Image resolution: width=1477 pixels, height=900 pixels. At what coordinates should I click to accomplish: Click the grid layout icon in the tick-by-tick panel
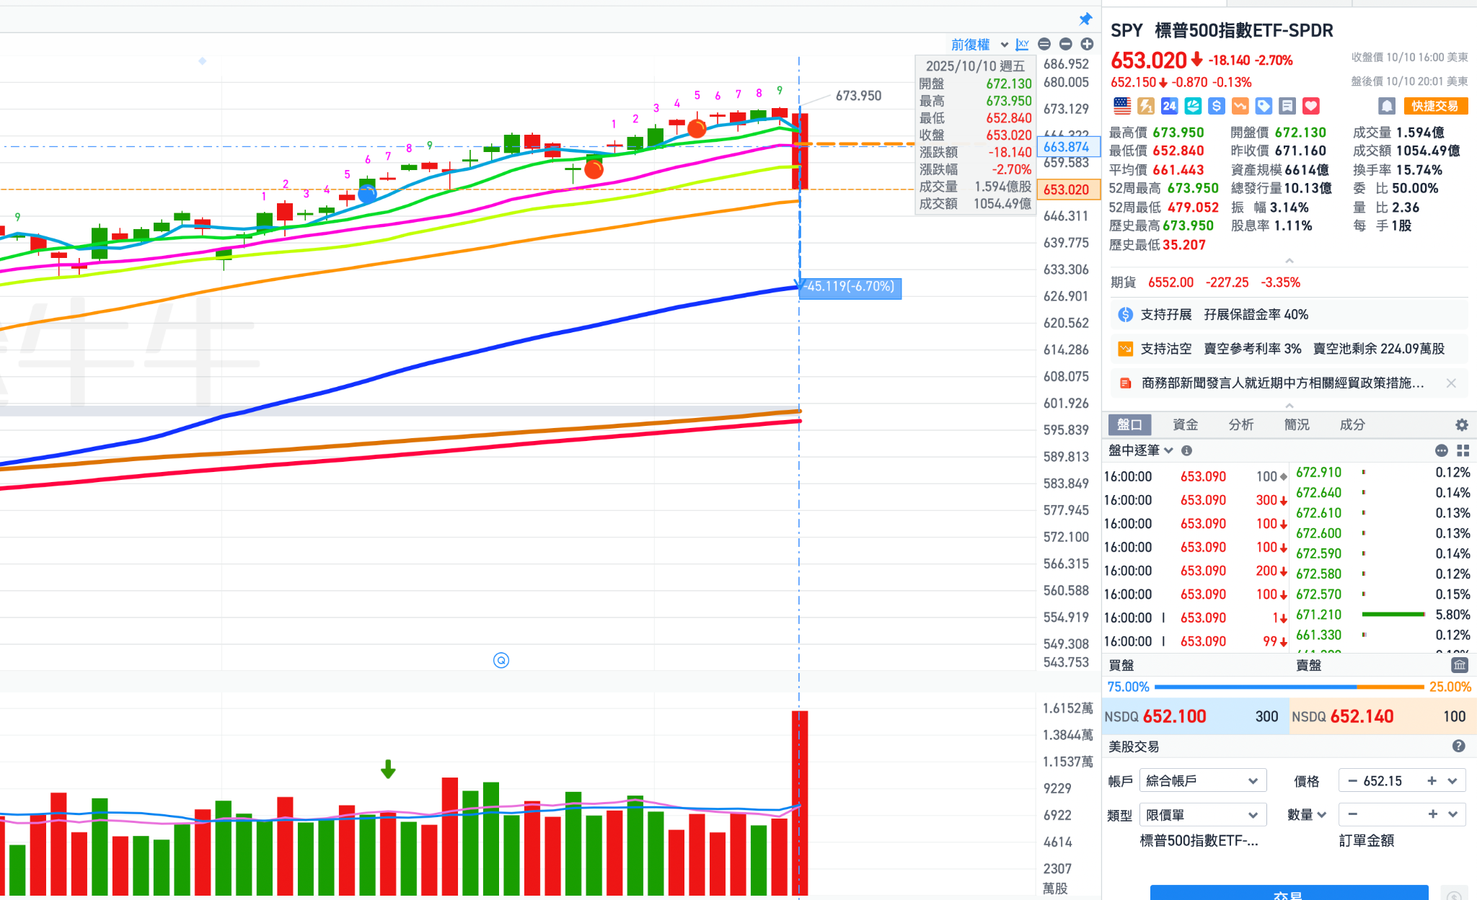click(1463, 451)
